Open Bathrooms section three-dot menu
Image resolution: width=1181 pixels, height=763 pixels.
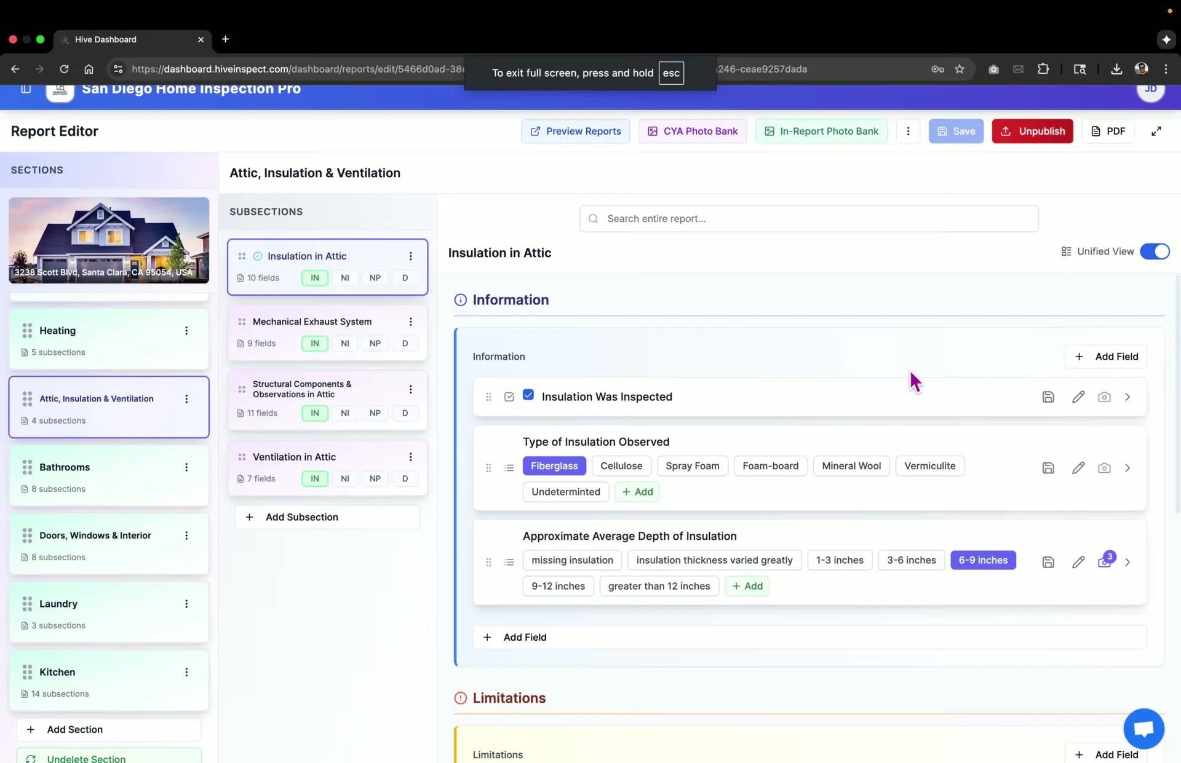pos(186,467)
